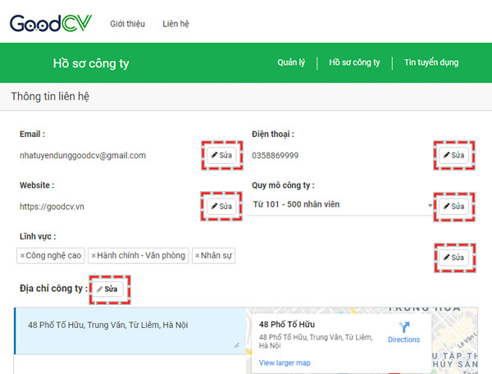Viewport: 492px width, 374px height.
Task: Switch to Quản lý tab
Action: point(291,62)
